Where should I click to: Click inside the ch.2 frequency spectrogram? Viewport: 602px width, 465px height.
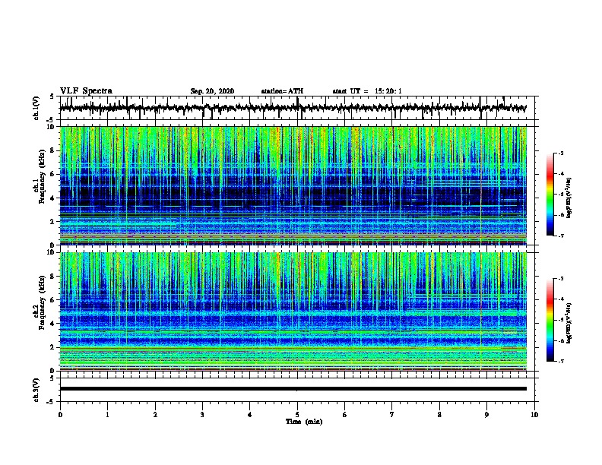click(x=293, y=312)
